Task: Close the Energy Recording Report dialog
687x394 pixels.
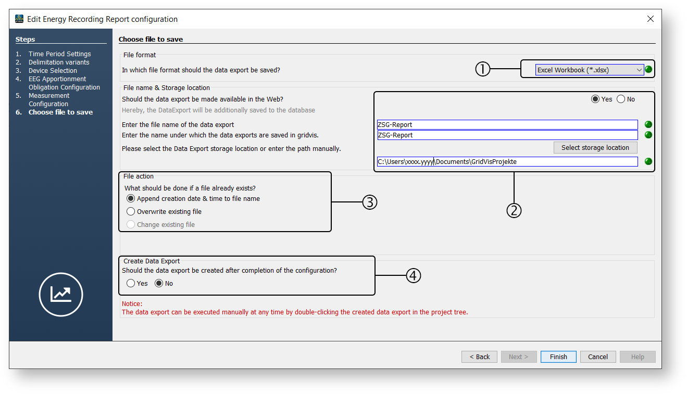Action: pos(650,19)
